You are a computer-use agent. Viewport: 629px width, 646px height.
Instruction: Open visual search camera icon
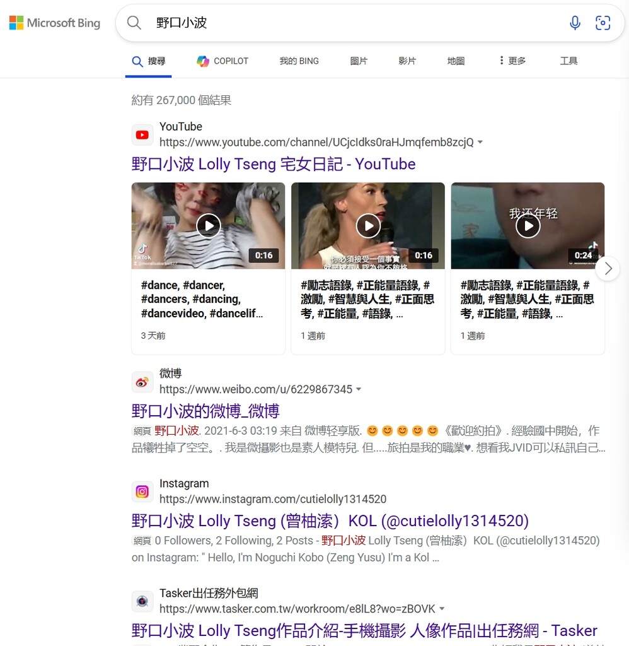pyautogui.click(x=603, y=23)
